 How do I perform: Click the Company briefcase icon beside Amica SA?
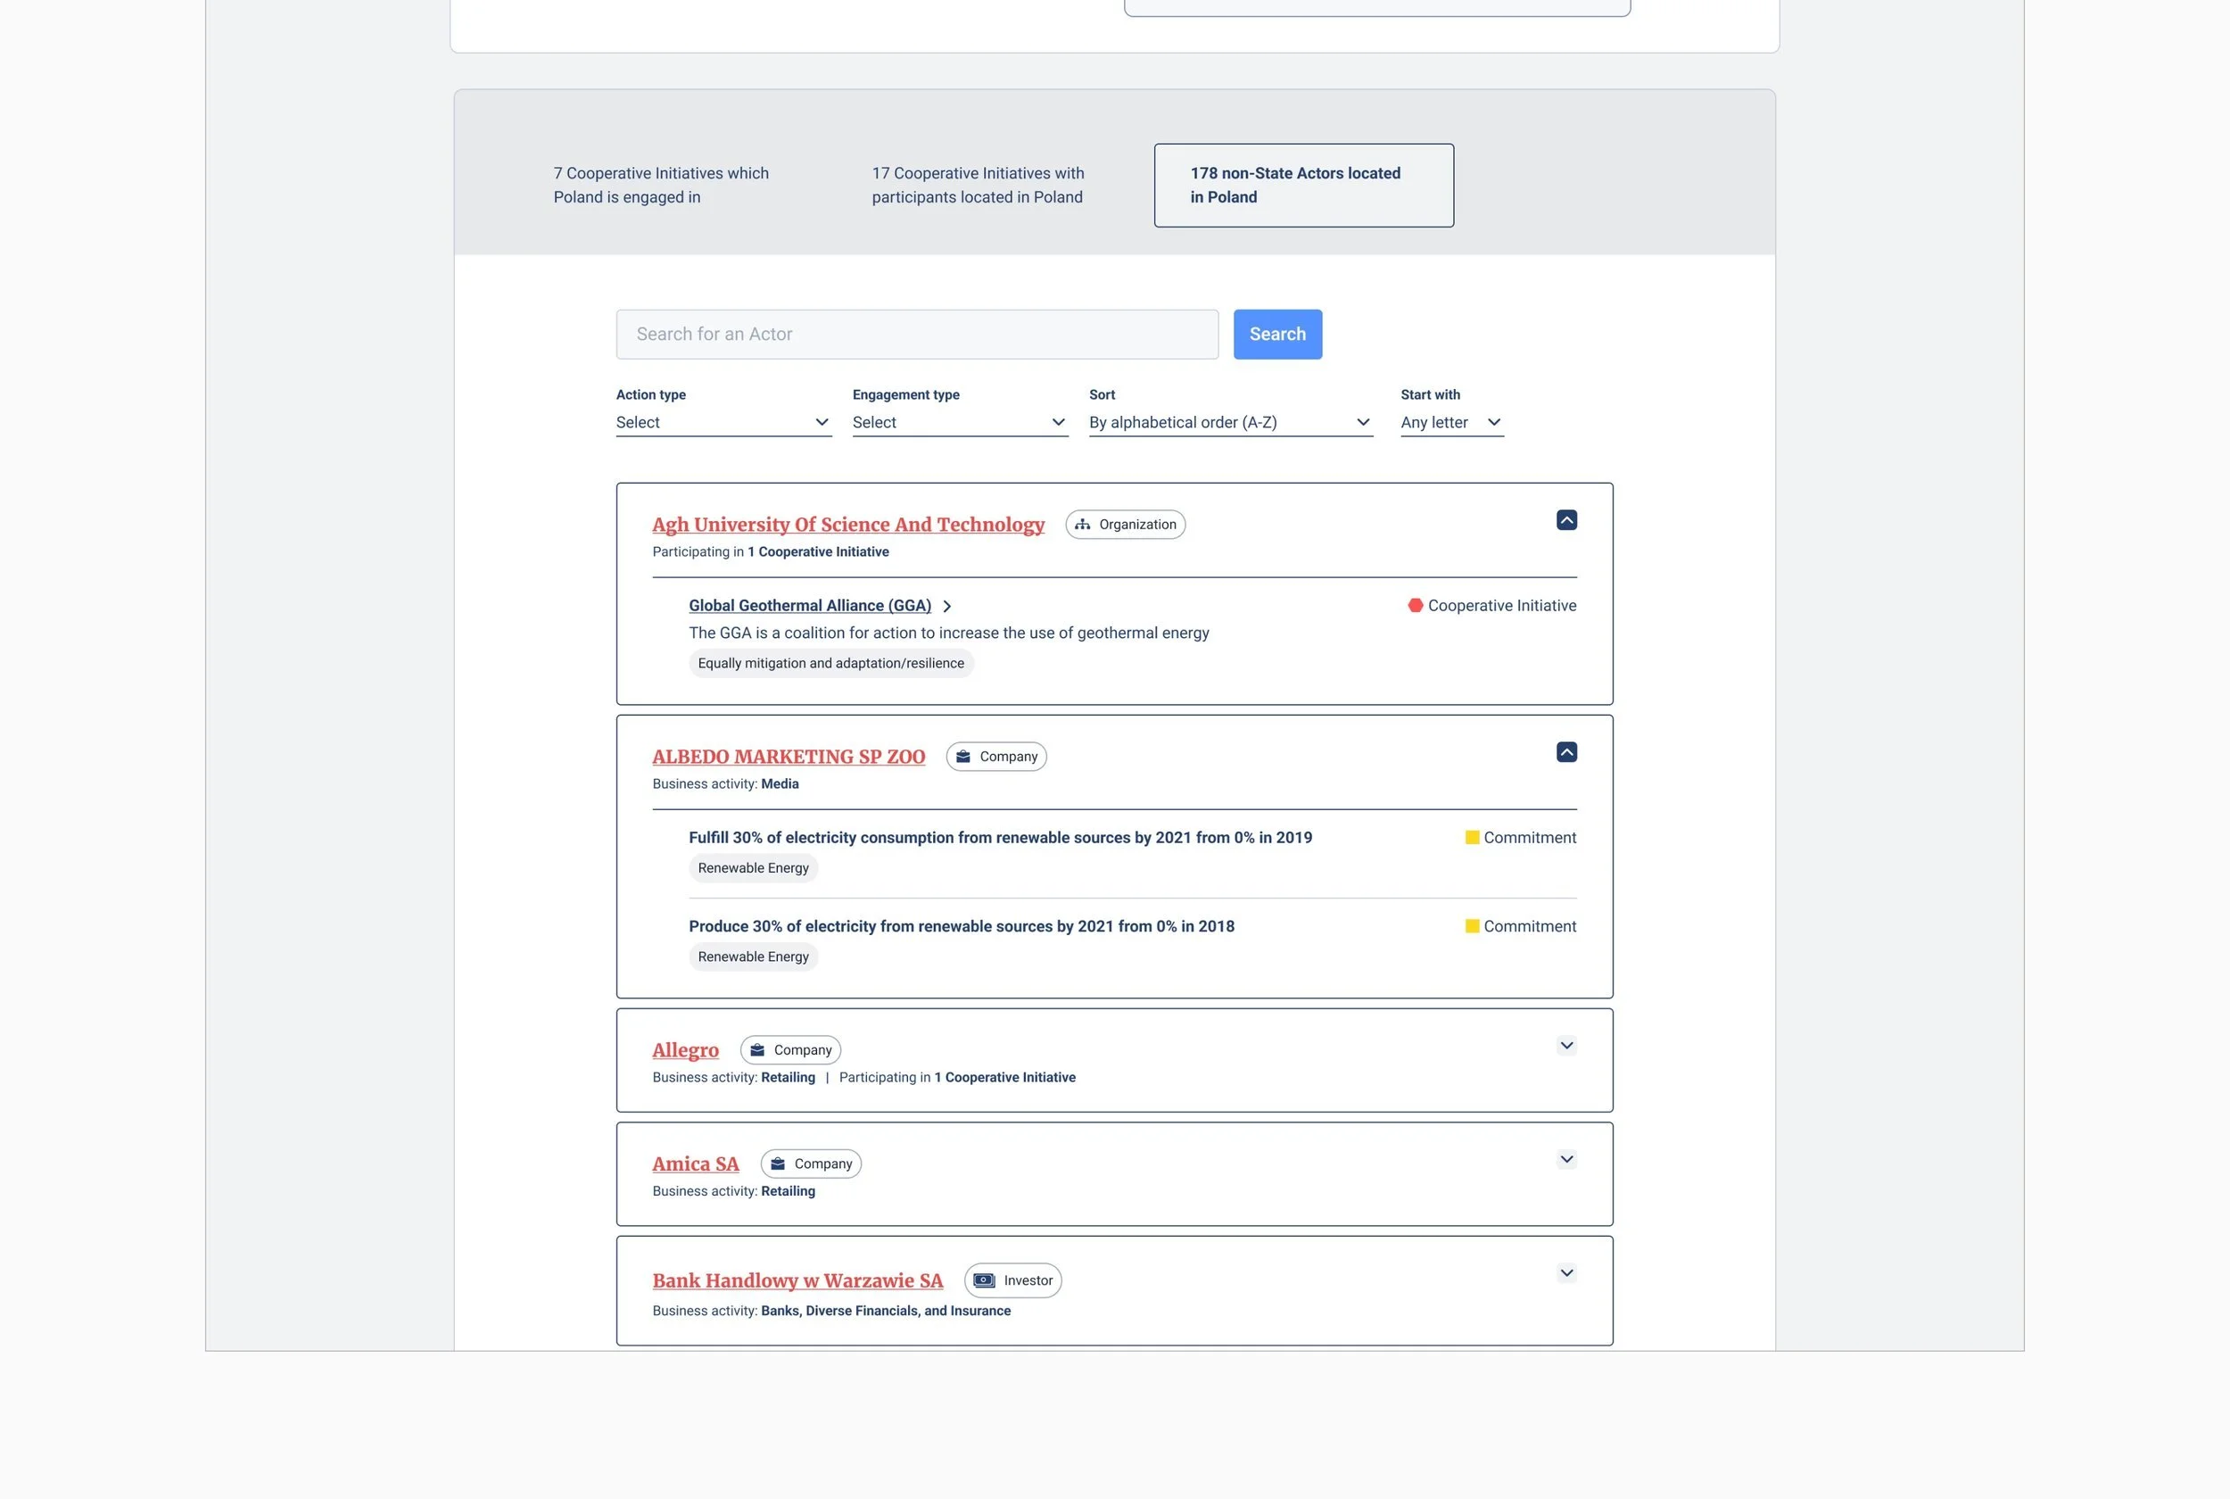point(778,1164)
